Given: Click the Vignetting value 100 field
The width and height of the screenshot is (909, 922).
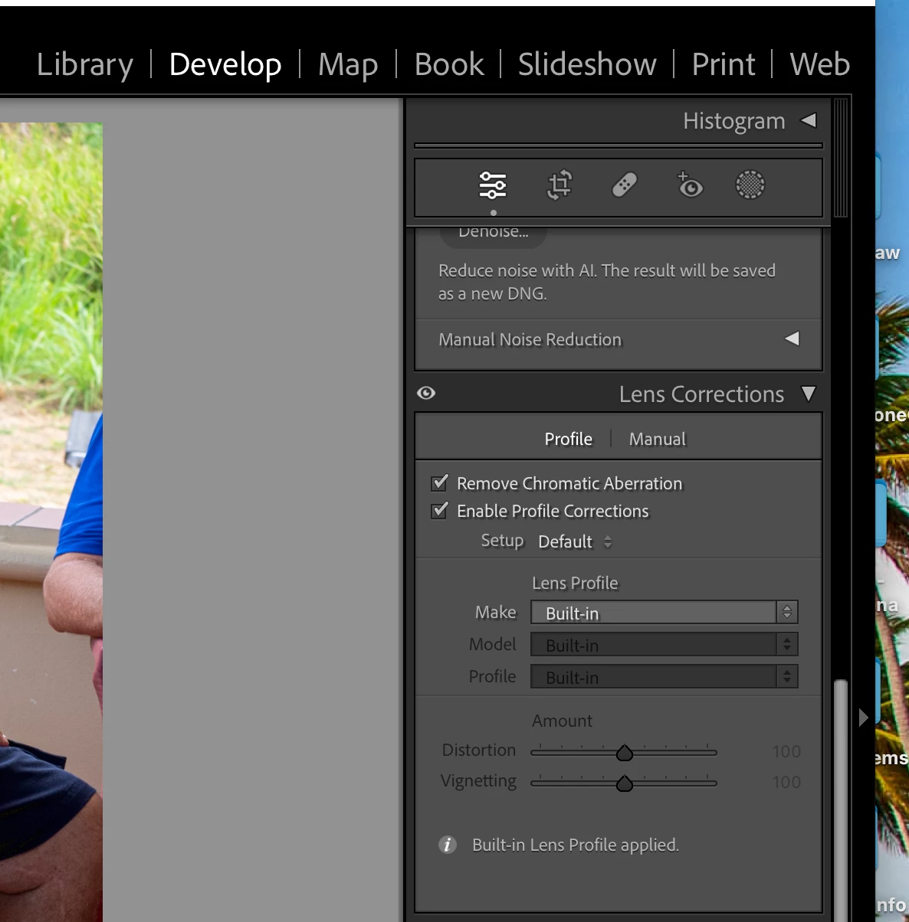Looking at the screenshot, I should click(786, 782).
